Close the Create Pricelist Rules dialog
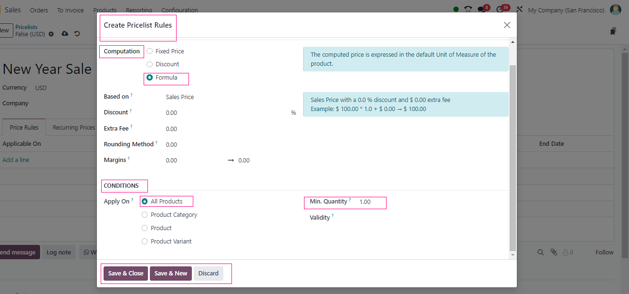 coord(507,25)
